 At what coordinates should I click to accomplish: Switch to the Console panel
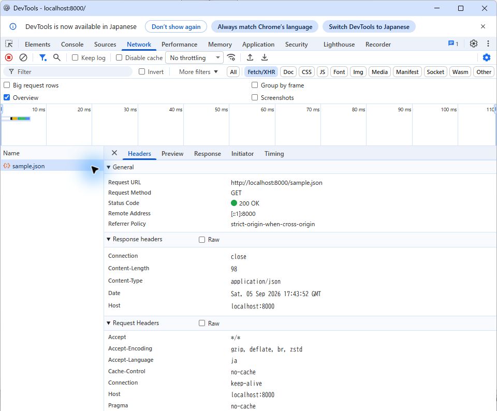tap(72, 45)
